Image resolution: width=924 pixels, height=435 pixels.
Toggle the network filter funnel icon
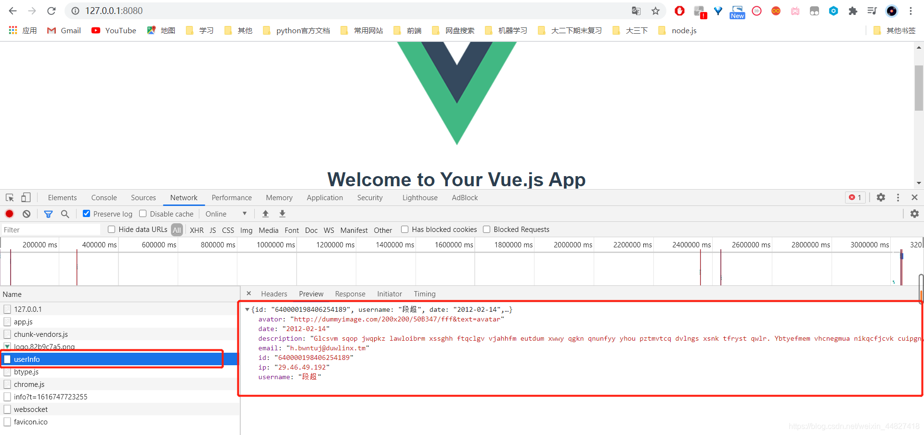[48, 214]
